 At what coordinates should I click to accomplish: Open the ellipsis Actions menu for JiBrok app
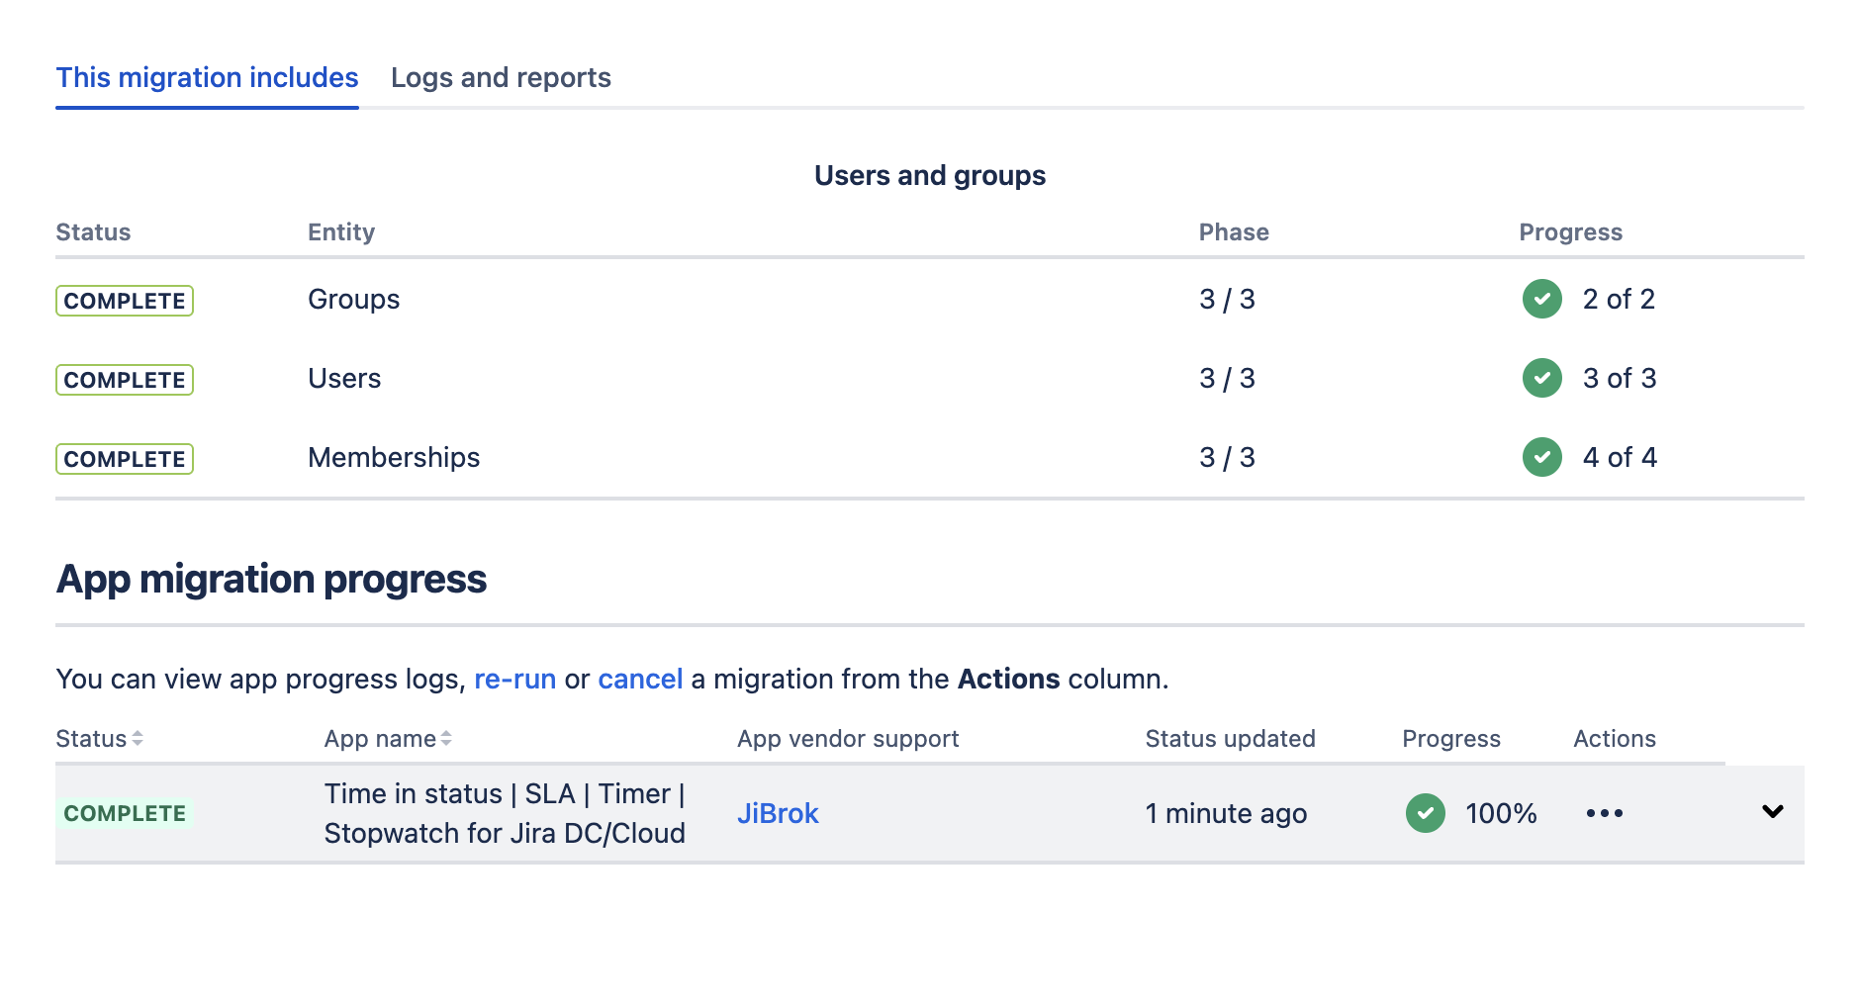[1603, 813]
